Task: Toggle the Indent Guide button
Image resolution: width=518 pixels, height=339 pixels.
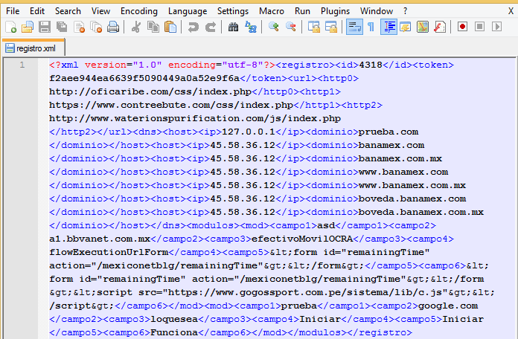Action: (388, 27)
